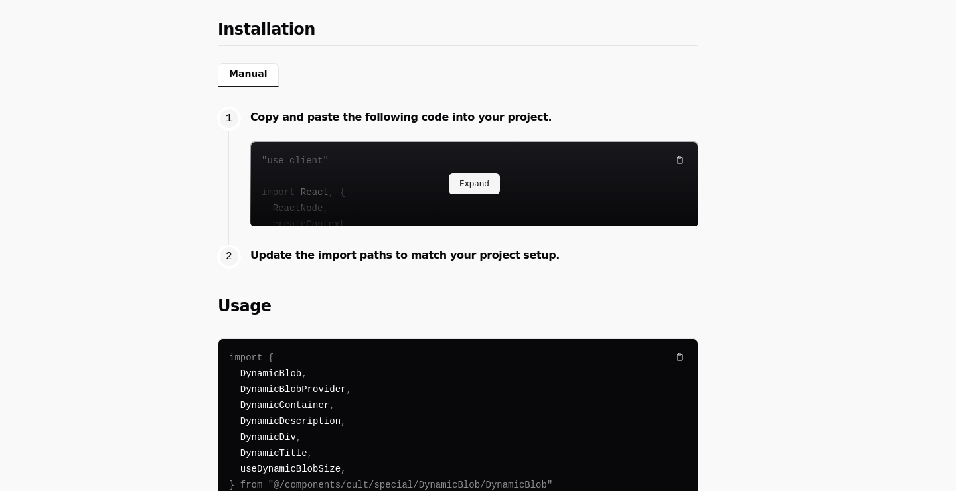Select the DynamicBlobProvider import name
956x491 pixels.
293,389
